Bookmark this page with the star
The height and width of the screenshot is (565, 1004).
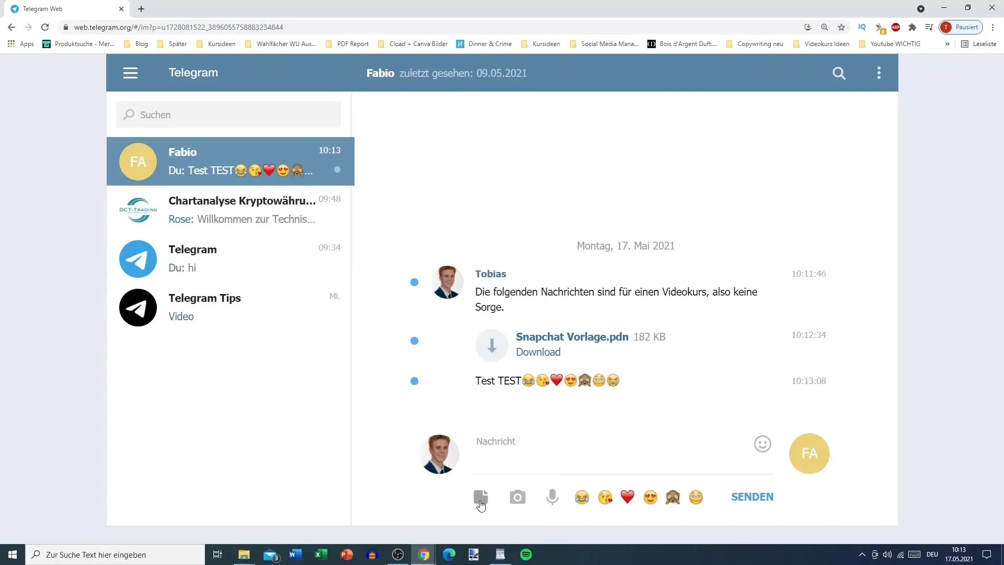click(841, 27)
